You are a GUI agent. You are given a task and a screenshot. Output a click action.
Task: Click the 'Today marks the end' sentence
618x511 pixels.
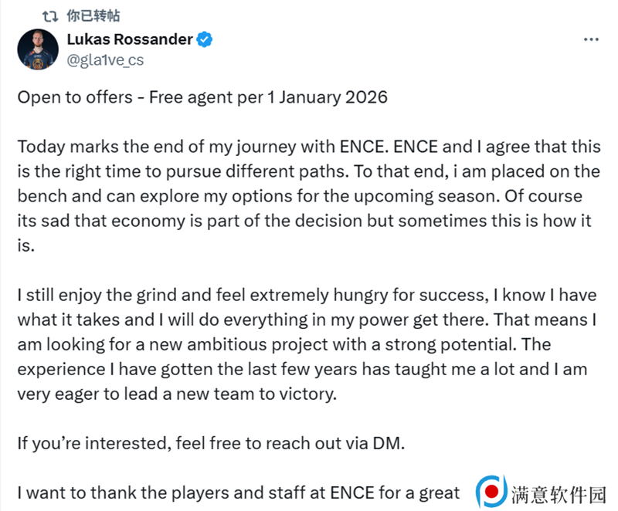click(x=200, y=147)
